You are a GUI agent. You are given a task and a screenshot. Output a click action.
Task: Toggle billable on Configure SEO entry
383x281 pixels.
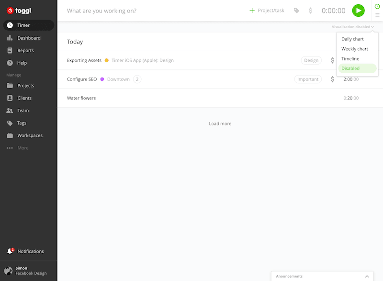coord(332,79)
